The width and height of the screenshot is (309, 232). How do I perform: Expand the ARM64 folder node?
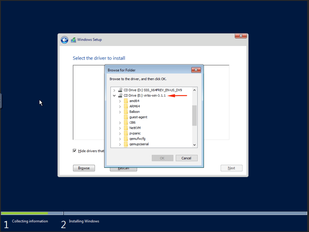(119, 106)
